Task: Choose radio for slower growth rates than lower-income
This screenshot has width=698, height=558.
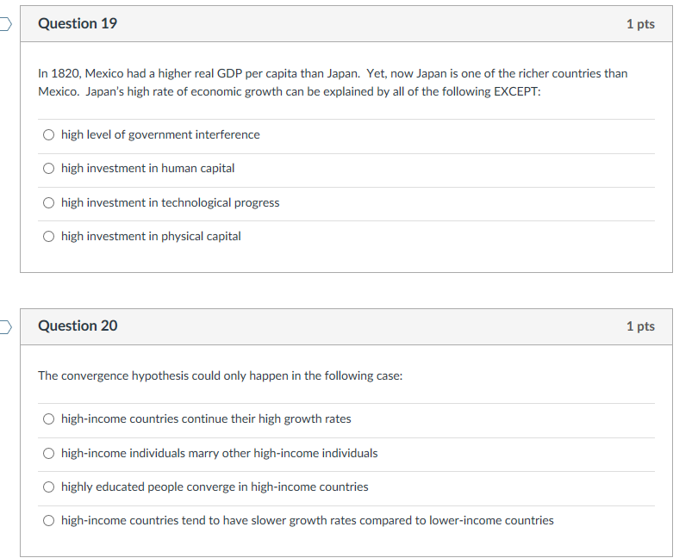Action: (x=48, y=521)
